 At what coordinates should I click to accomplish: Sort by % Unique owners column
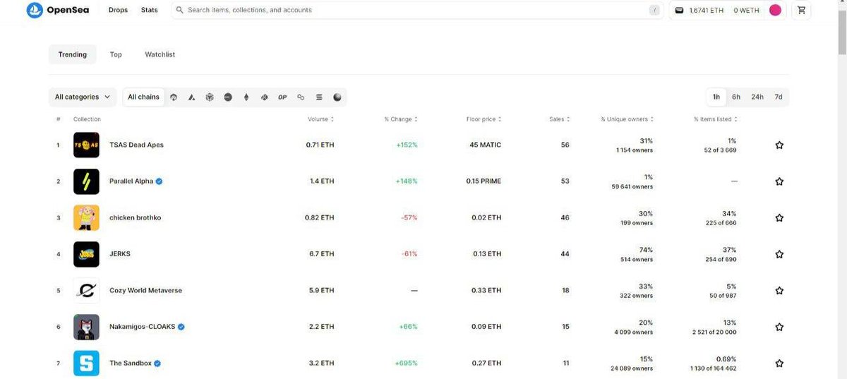pos(627,119)
